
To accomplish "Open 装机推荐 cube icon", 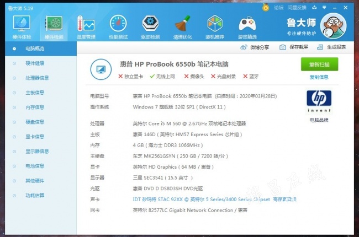I will (x=214, y=23).
